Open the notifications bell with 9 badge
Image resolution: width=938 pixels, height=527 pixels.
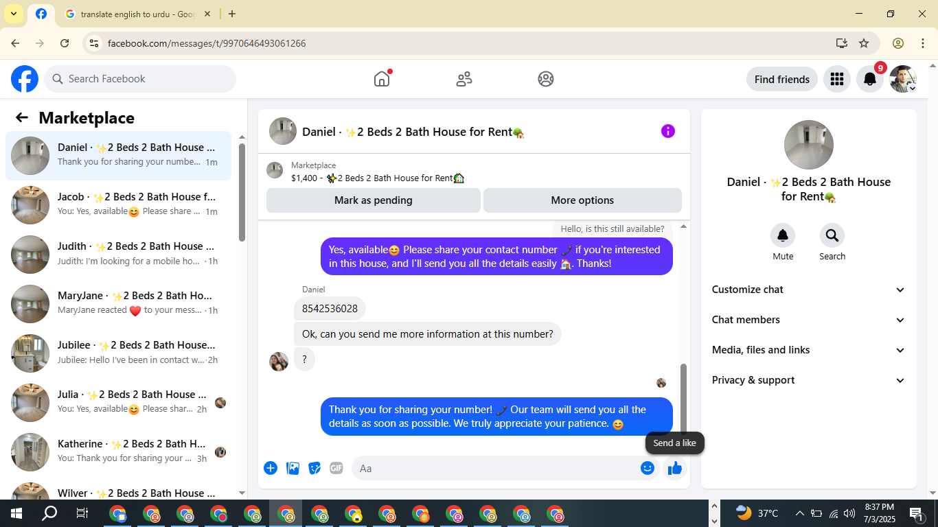[870, 79]
